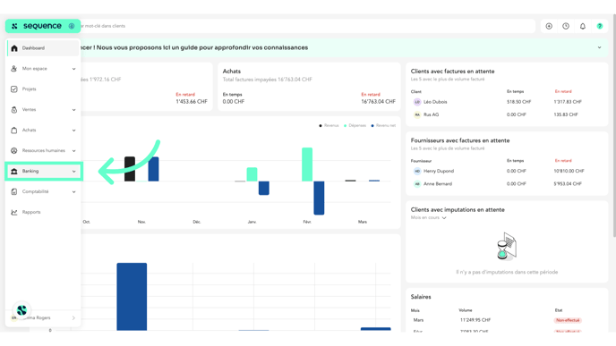Click Anne Bernard overdue 5'953.04 CHF
Viewport: 616px width, 346px height.
[x=568, y=183]
